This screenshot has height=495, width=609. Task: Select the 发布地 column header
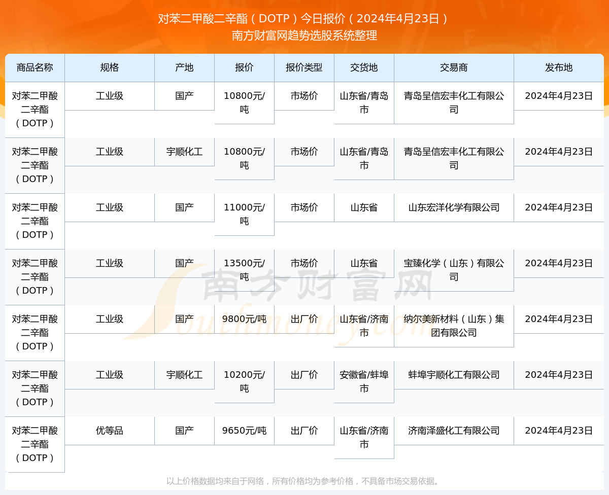pos(559,67)
